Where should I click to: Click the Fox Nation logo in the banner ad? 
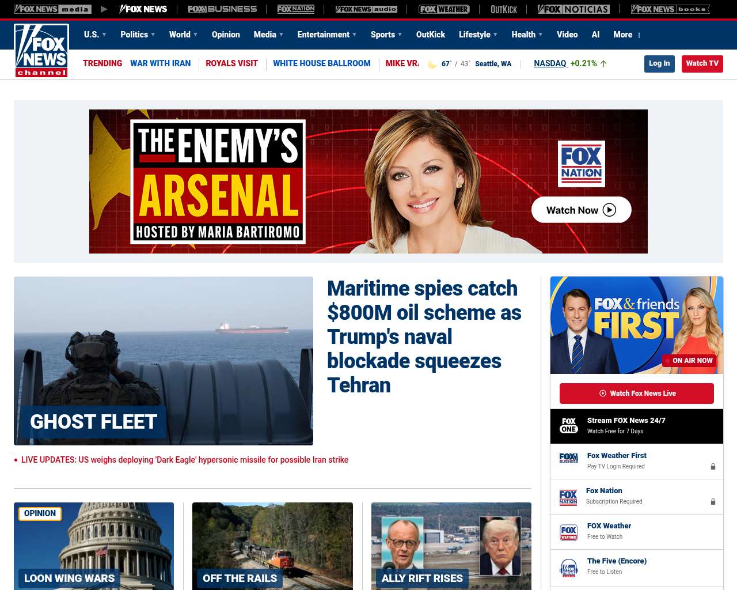tap(582, 164)
